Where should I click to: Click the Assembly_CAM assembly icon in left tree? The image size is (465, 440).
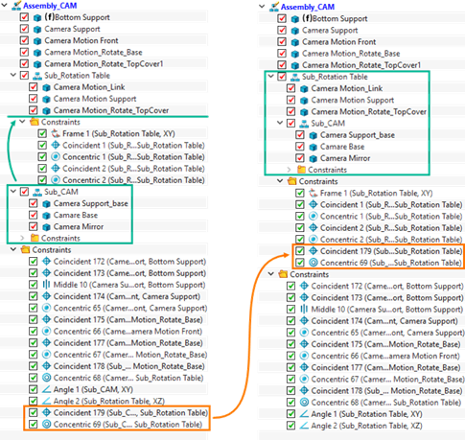(16, 6)
